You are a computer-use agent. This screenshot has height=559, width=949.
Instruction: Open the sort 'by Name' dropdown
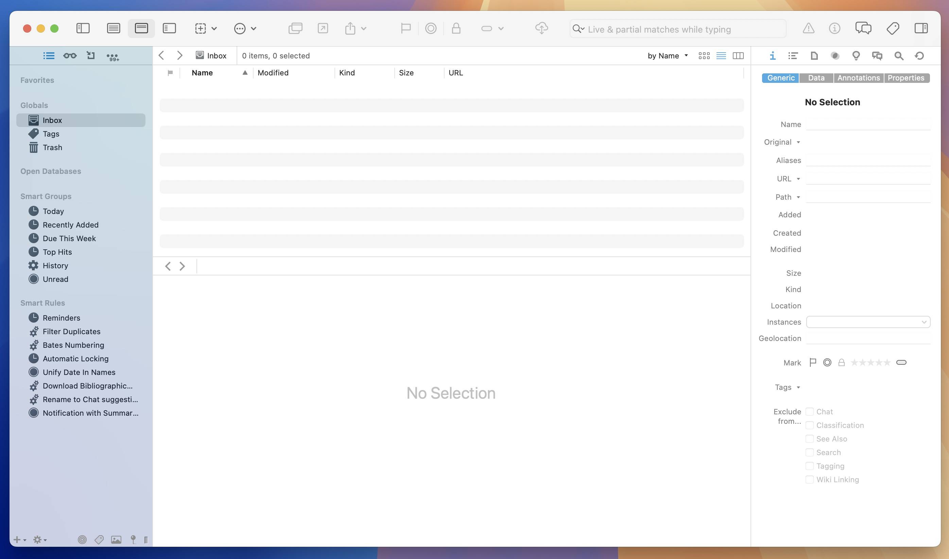(668, 56)
